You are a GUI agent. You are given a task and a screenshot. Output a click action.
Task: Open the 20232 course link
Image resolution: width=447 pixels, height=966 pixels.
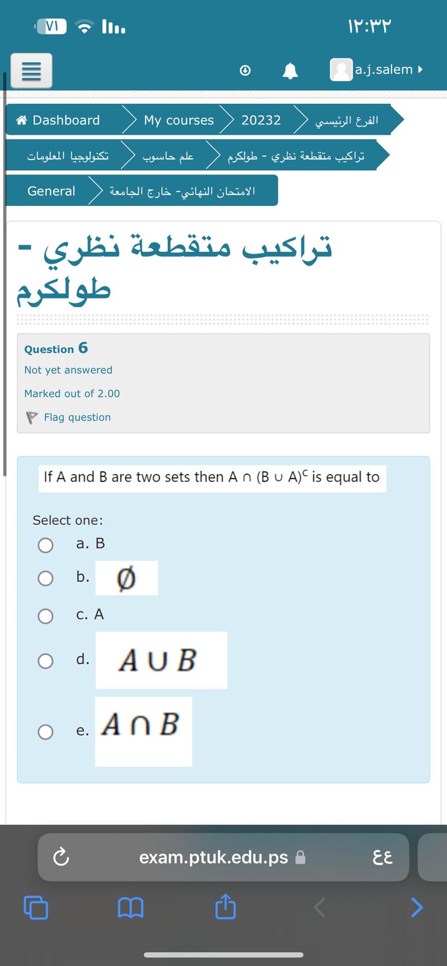(x=261, y=120)
